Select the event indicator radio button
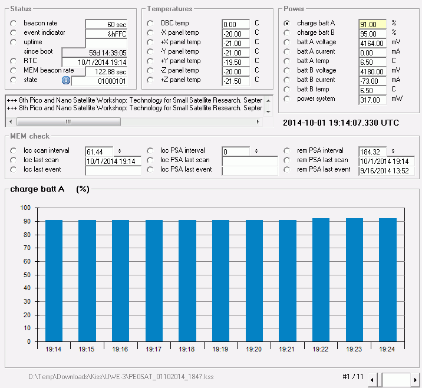 pyautogui.click(x=13, y=33)
